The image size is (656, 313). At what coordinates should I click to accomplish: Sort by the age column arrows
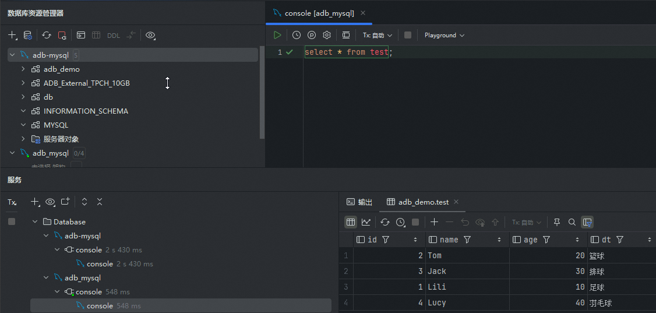coord(578,240)
